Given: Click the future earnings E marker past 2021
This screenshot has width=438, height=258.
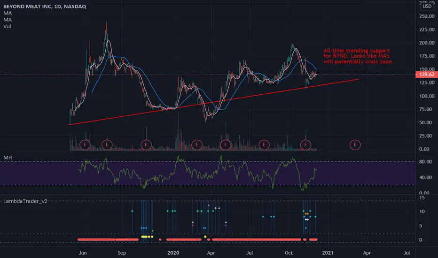Looking at the screenshot, I should (x=355, y=145).
